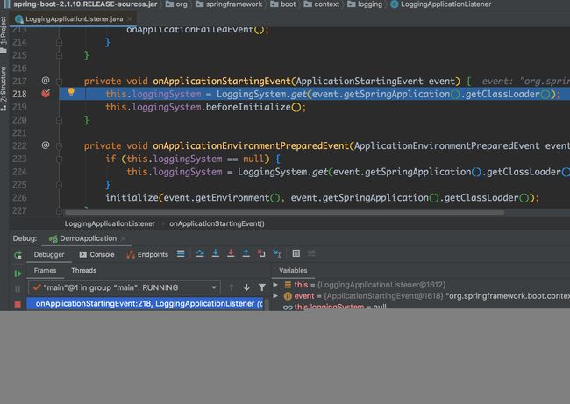Image resolution: width=570 pixels, height=404 pixels.
Task: Expand the 'this' variable node
Action: pos(275,285)
